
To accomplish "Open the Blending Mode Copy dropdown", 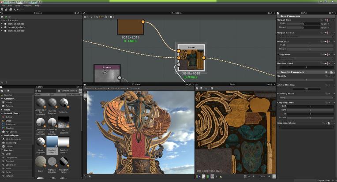I will click(x=307, y=97).
